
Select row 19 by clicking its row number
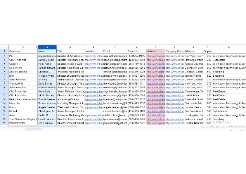click(4, 123)
